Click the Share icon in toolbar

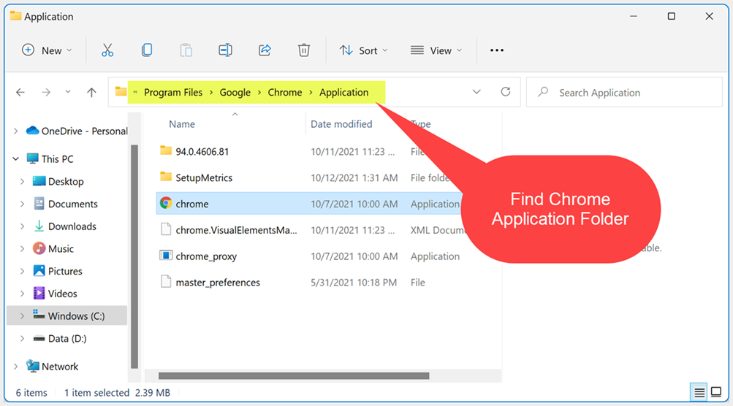click(265, 50)
